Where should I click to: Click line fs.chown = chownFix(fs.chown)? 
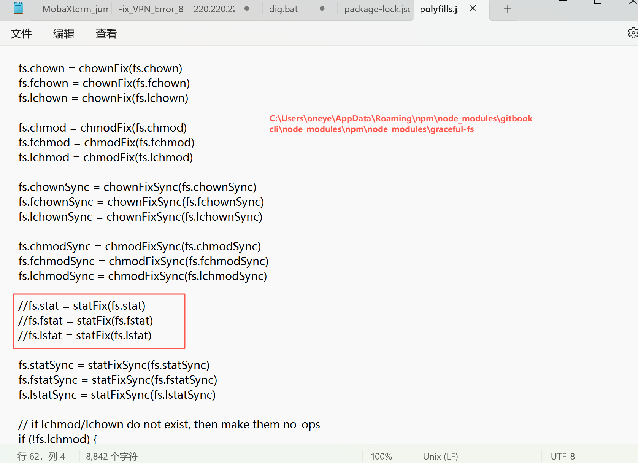pos(100,68)
